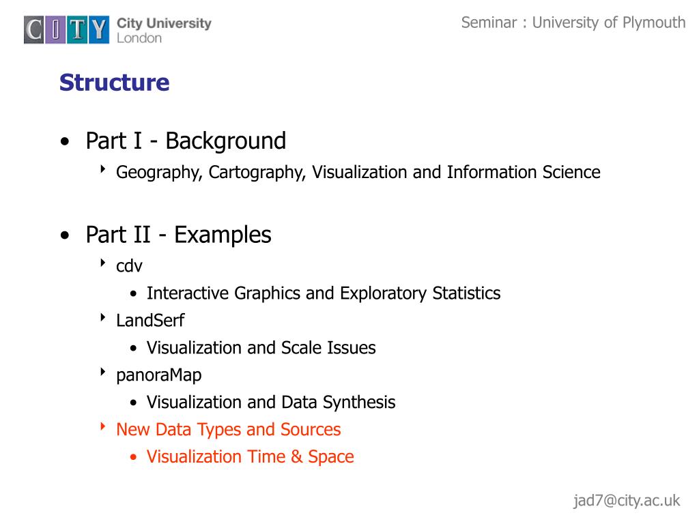Click the teal T logo tile

(77, 30)
